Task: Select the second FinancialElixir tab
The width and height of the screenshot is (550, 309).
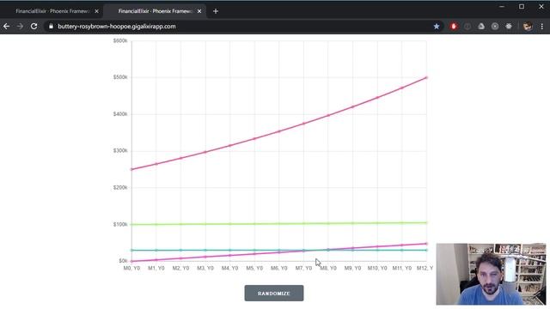Action: [156, 11]
